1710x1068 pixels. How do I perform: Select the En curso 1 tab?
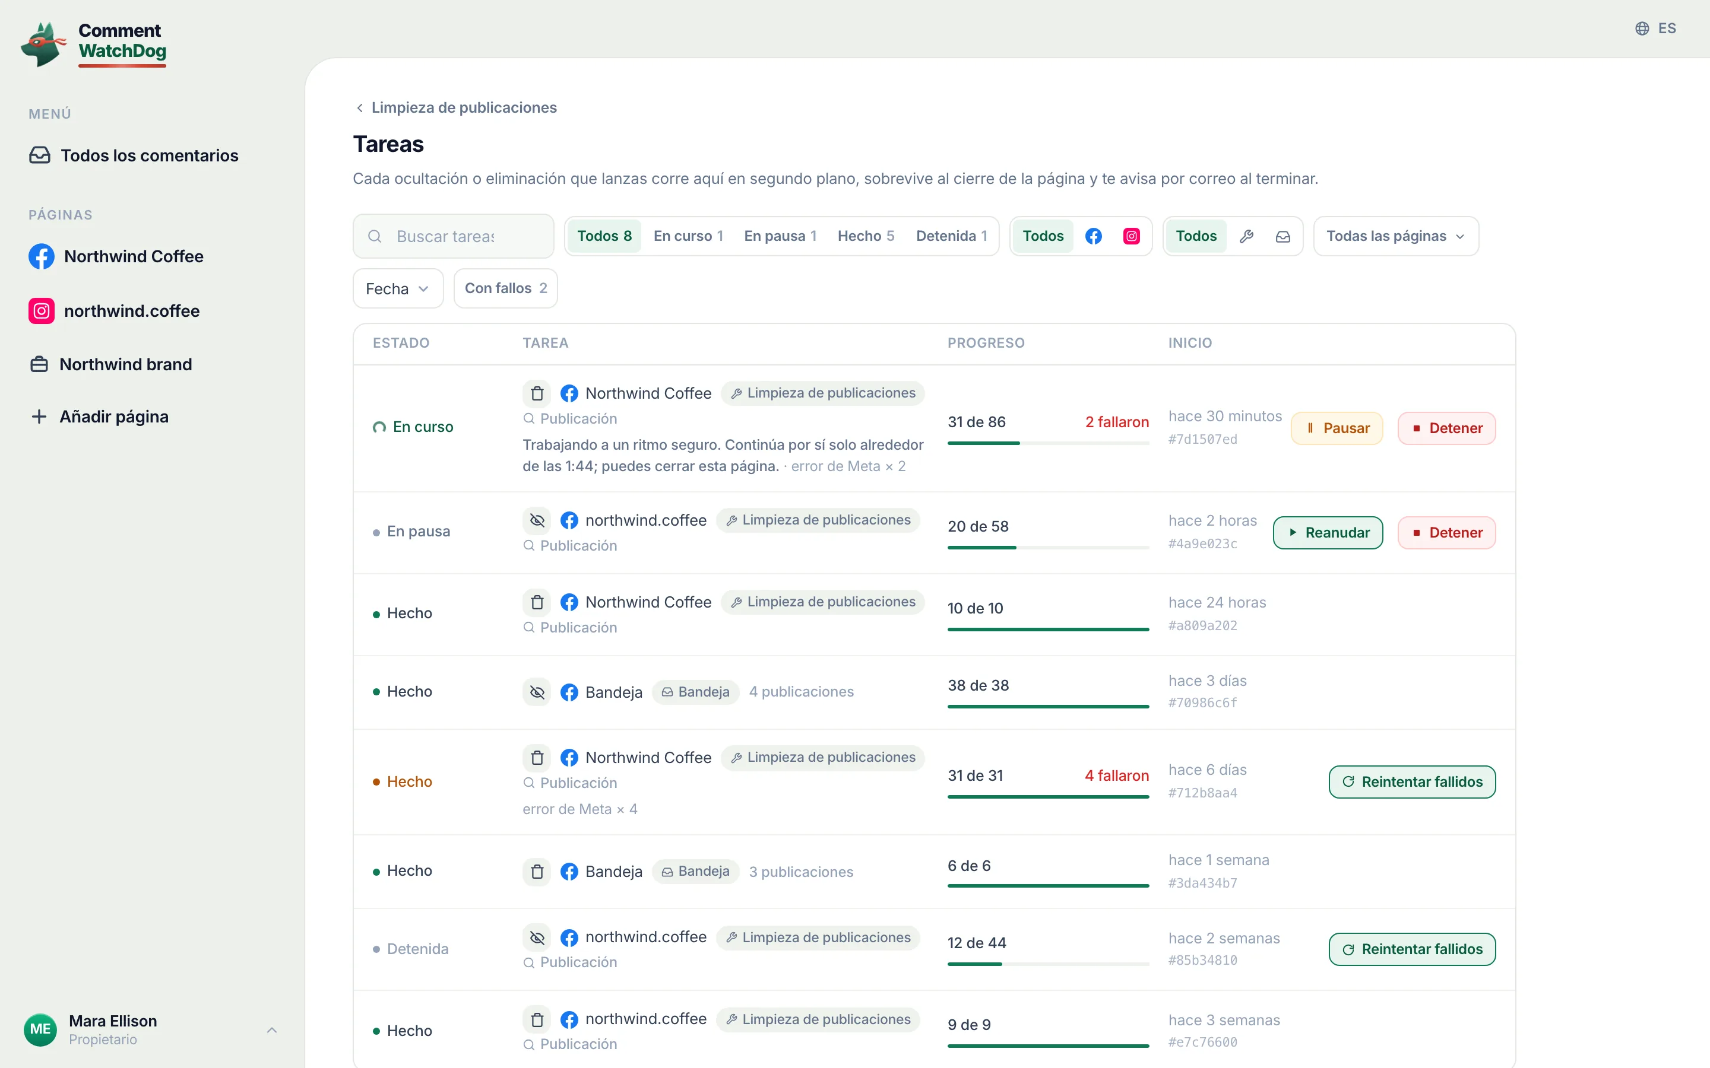tap(688, 236)
